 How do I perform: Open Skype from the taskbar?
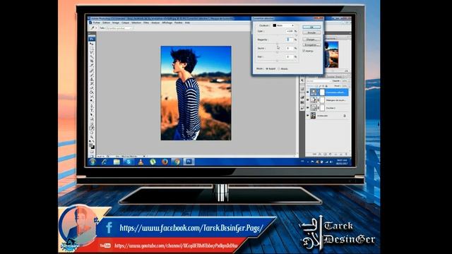(129, 162)
